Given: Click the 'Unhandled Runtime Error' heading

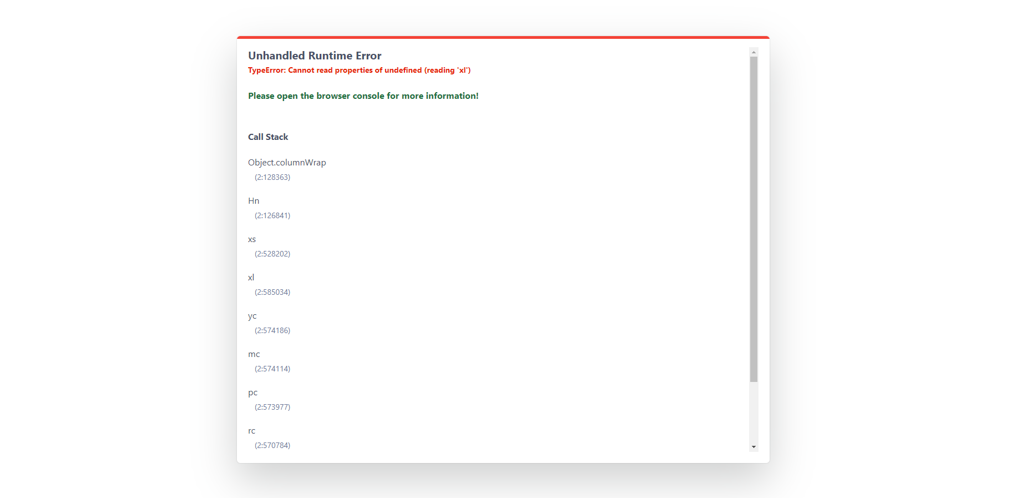Looking at the screenshot, I should [315, 56].
